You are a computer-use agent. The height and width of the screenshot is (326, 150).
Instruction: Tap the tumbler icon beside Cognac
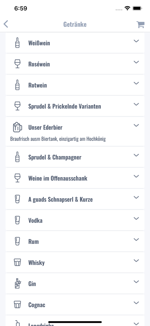pyautogui.click(x=18, y=304)
